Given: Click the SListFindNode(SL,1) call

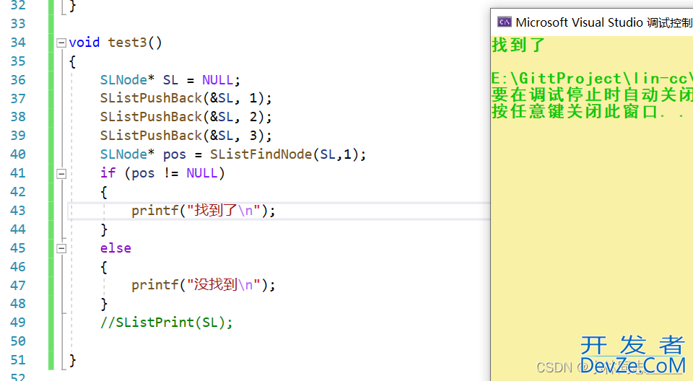Looking at the screenshot, I should pos(288,154).
